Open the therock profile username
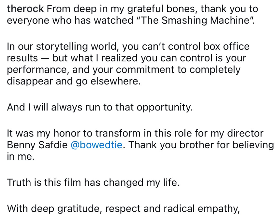 [25, 9]
